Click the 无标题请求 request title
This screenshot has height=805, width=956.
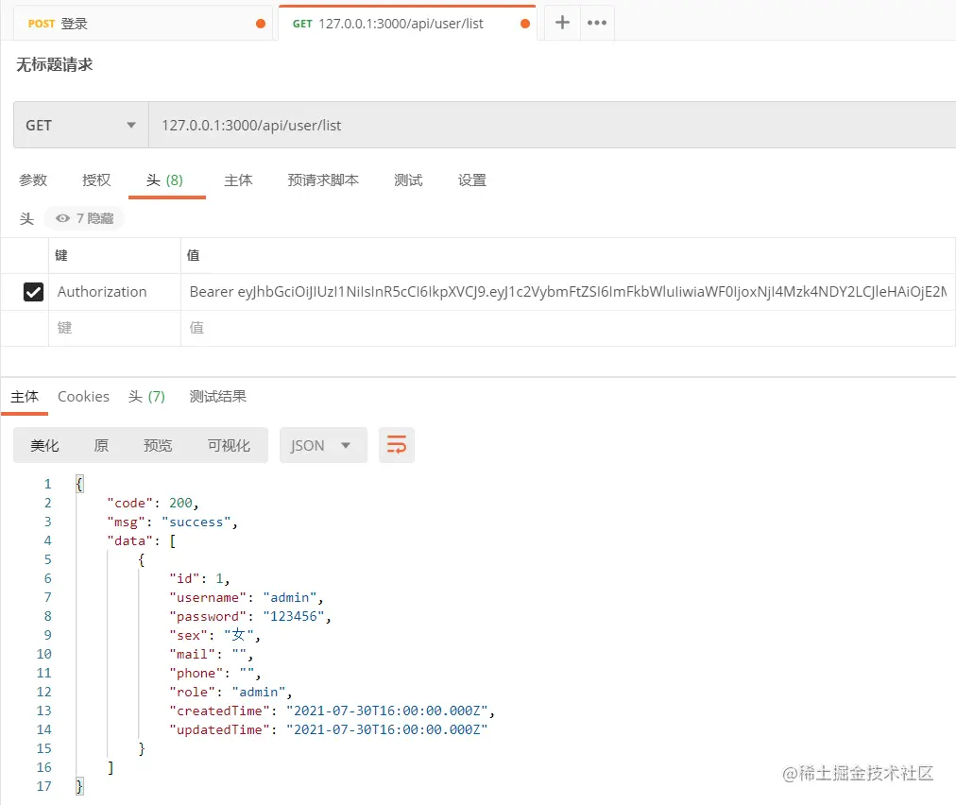pyautogui.click(x=54, y=64)
